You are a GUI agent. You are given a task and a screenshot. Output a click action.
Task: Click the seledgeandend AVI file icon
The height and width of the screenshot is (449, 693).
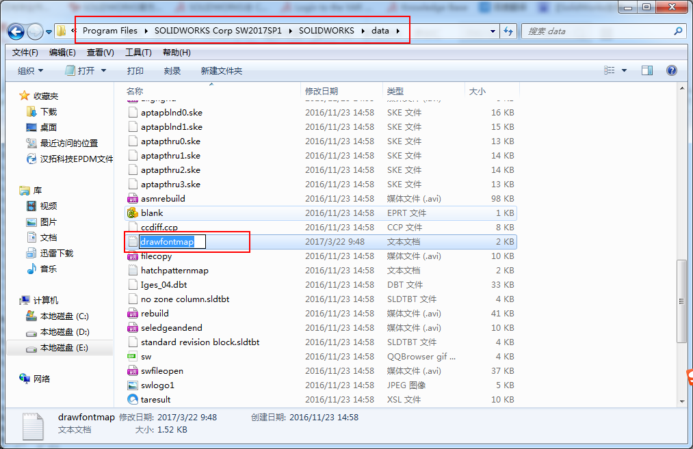tap(133, 327)
